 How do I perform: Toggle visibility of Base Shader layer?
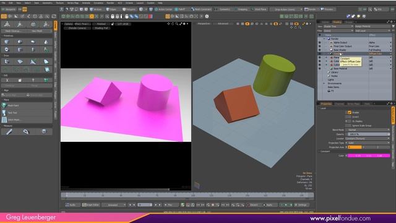[320, 50]
